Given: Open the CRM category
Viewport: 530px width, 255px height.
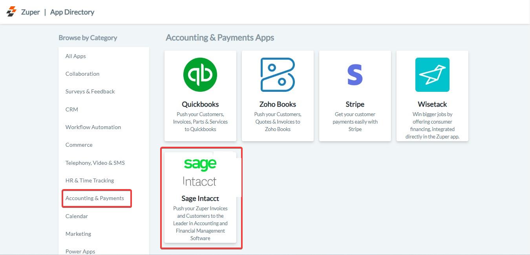Looking at the screenshot, I should coord(71,109).
